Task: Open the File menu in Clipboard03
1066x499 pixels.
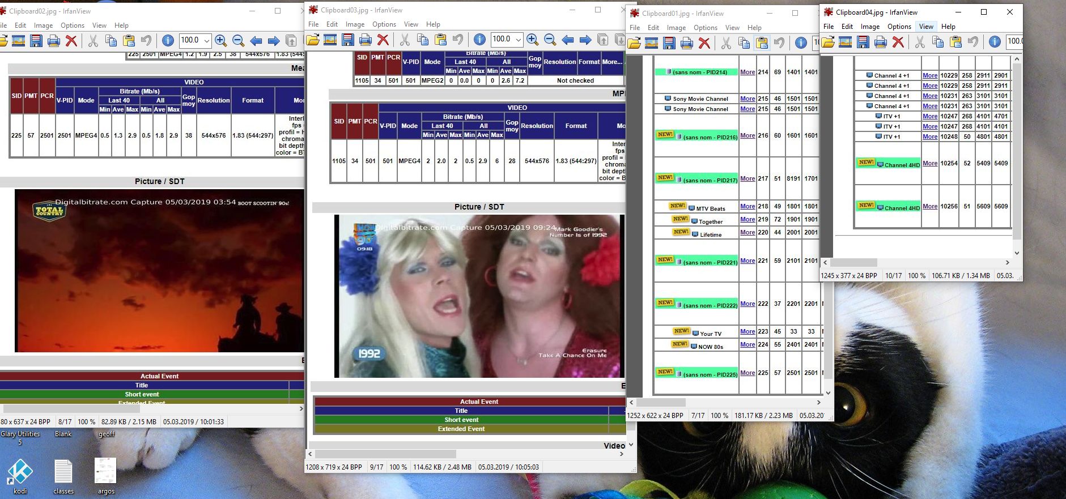Action: (x=313, y=24)
